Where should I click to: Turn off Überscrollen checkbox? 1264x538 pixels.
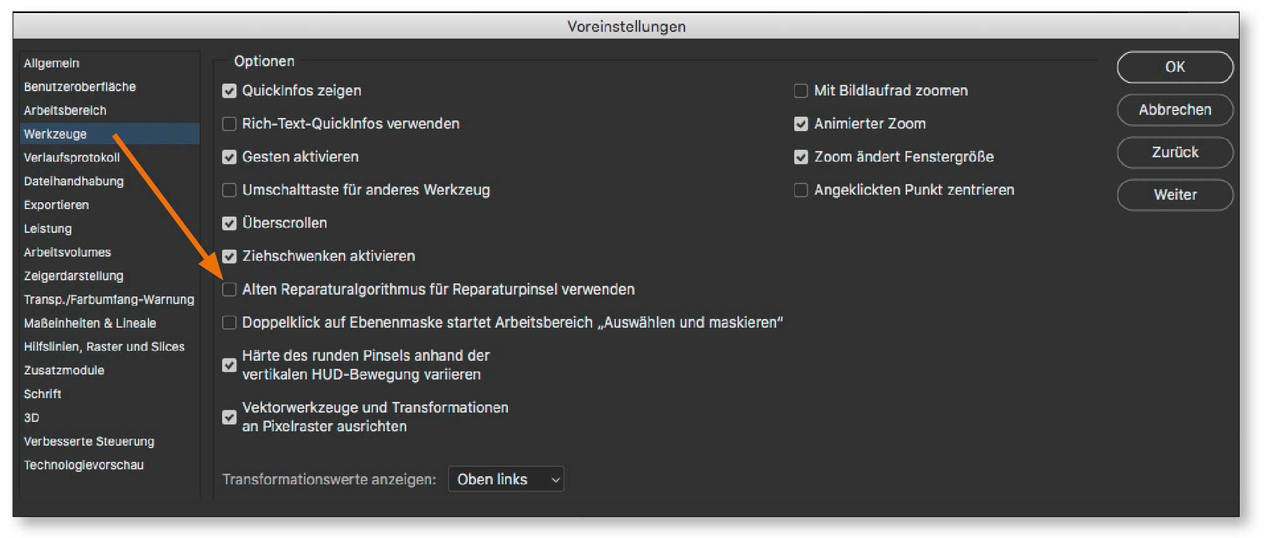(x=230, y=223)
